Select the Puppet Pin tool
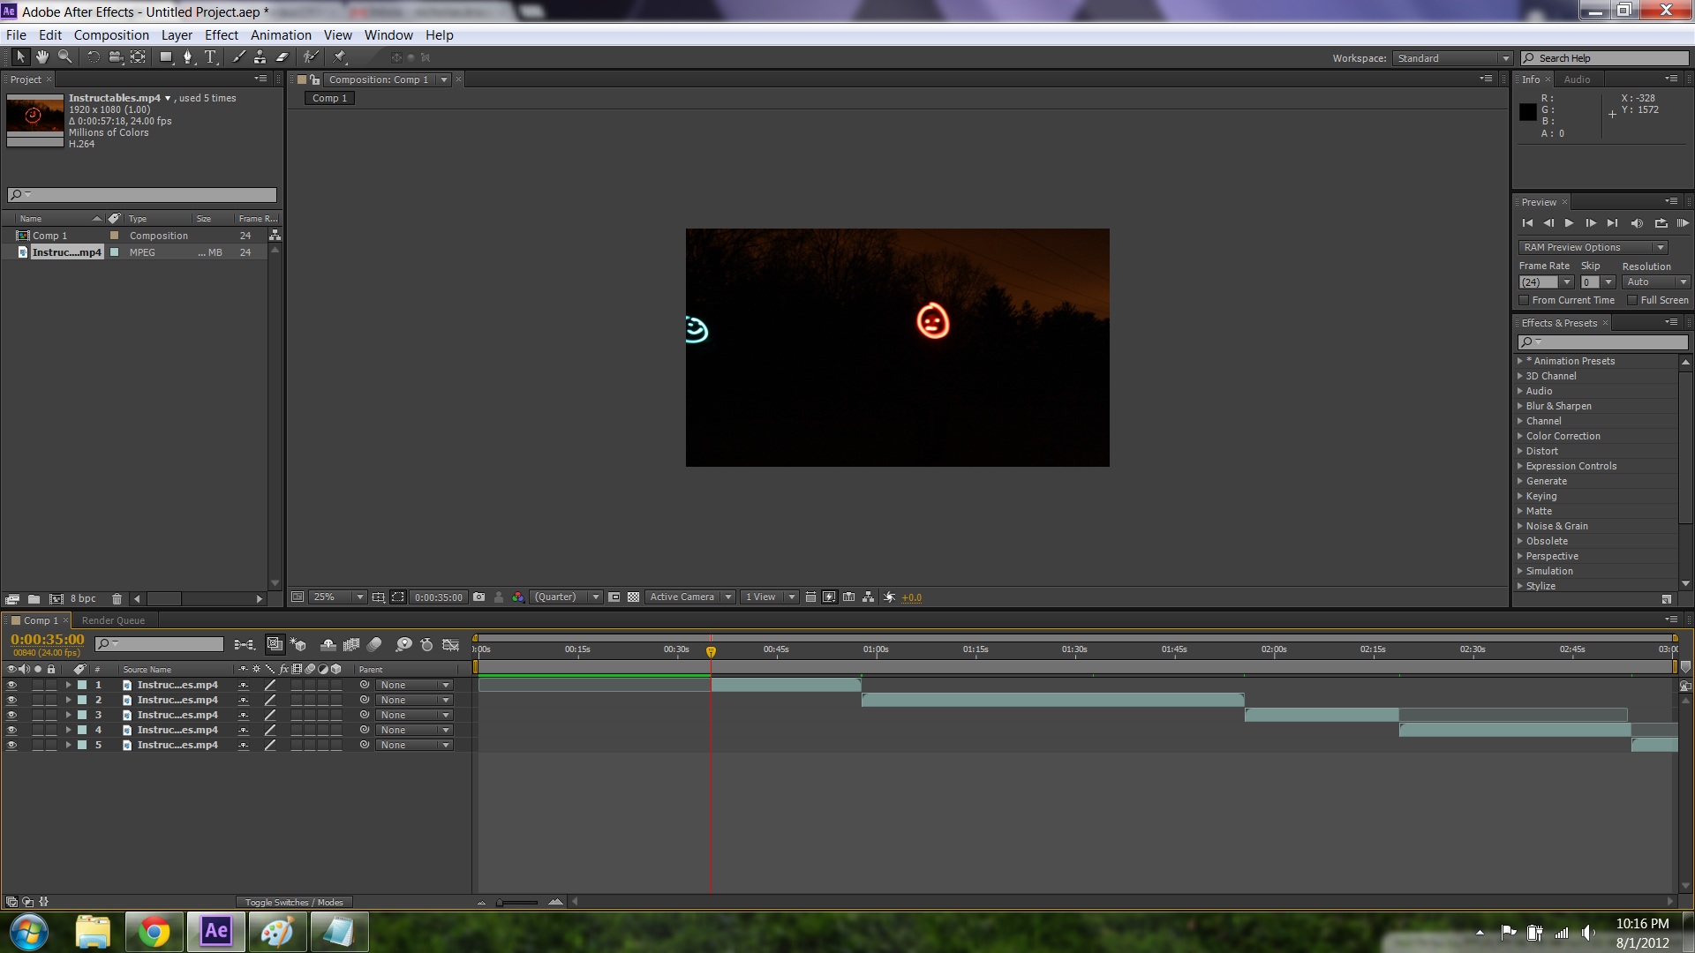 [340, 56]
